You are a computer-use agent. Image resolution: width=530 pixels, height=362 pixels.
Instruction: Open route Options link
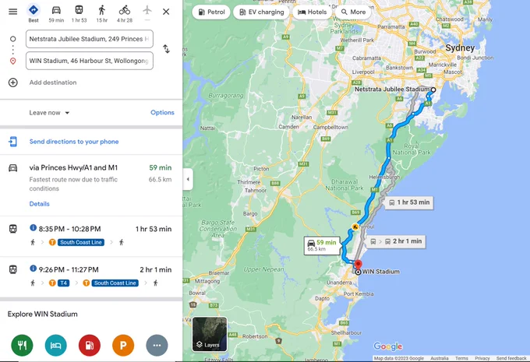(162, 112)
